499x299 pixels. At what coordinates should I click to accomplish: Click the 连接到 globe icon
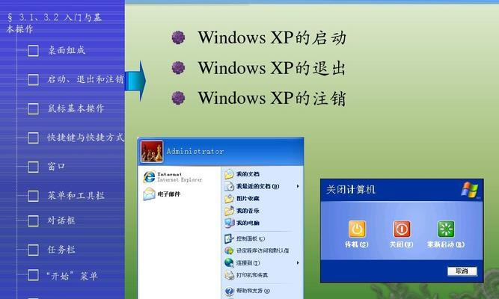pos(229,262)
